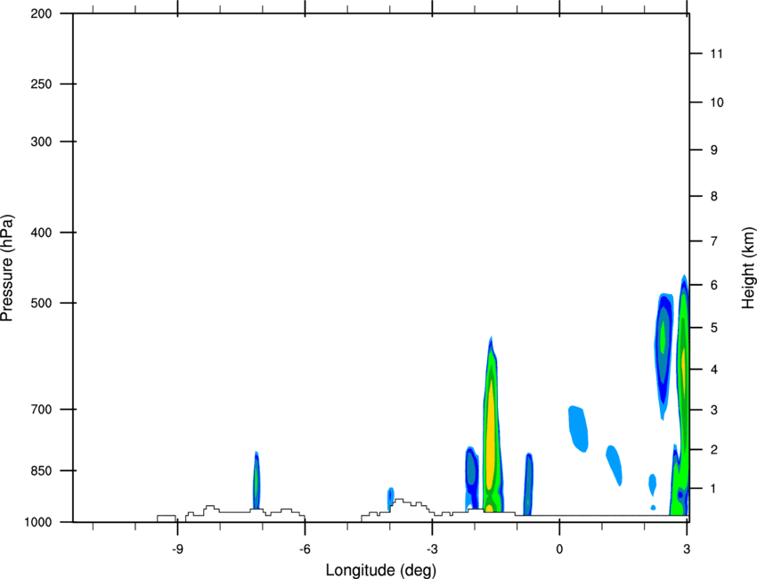Pick the -3 longitude tick label
Image resolution: width=757 pixels, height=579 pixels.
(432, 549)
